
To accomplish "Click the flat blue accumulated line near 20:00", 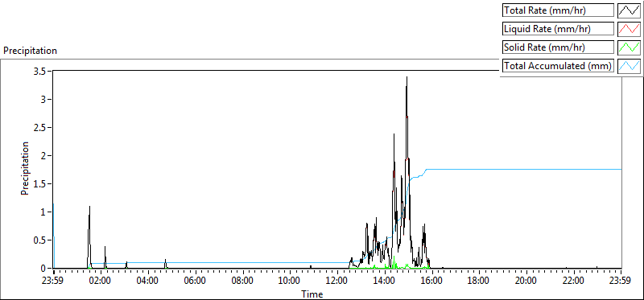I will point(526,169).
